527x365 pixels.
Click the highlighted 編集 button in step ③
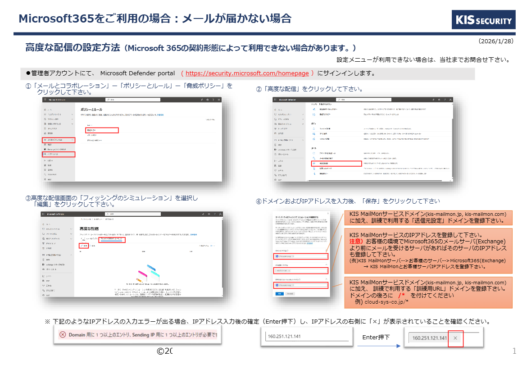pyautogui.click(x=84, y=246)
